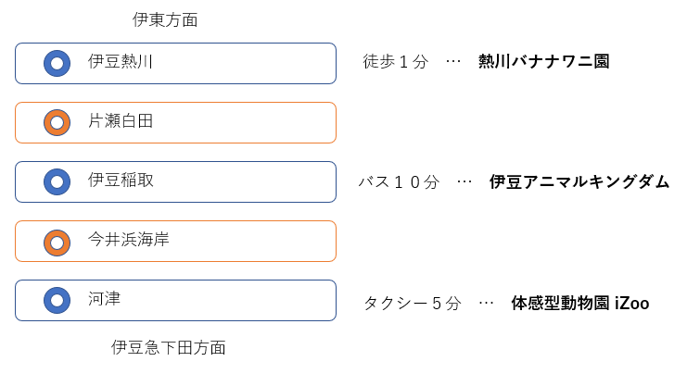Click the 伊東方面 direction label
The image size is (700, 374).
(x=165, y=19)
